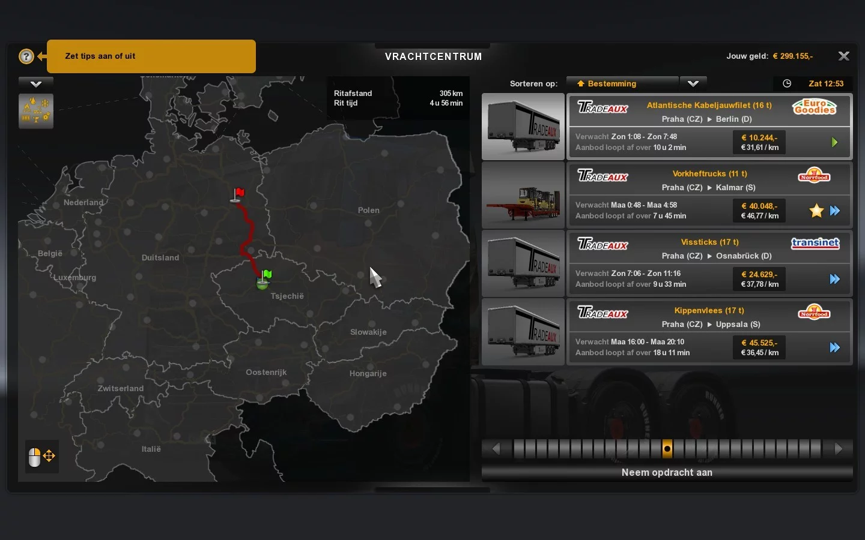Select the Vissticks trailer thumbnail
The height and width of the screenshot is (540, 865).
pyautogui.click(x=523, y=263)
